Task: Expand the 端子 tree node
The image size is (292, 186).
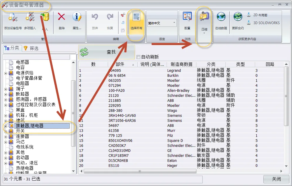Action: [6, 89]
